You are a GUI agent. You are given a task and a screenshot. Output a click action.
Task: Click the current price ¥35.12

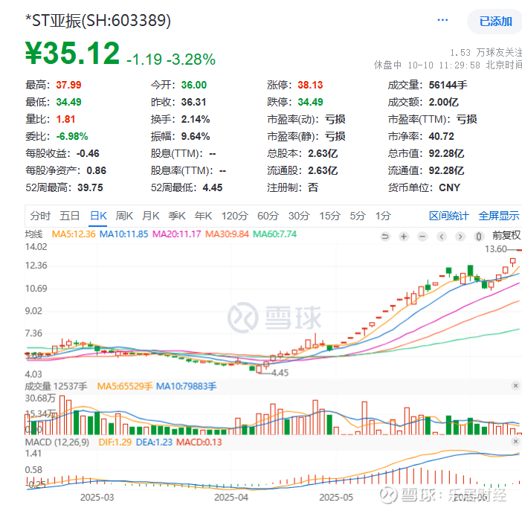pos(73,53)
